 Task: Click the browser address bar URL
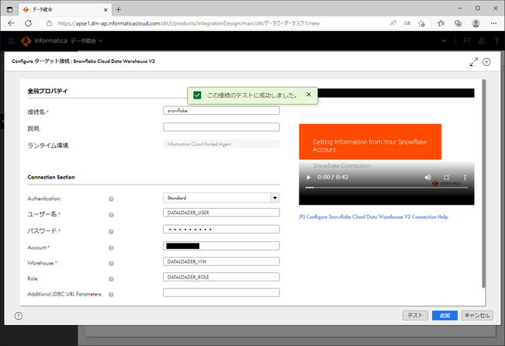189,23
